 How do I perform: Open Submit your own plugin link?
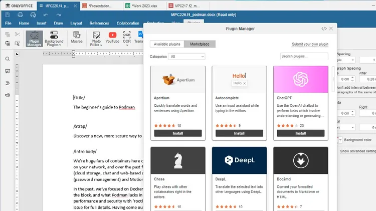coord(310,44)
